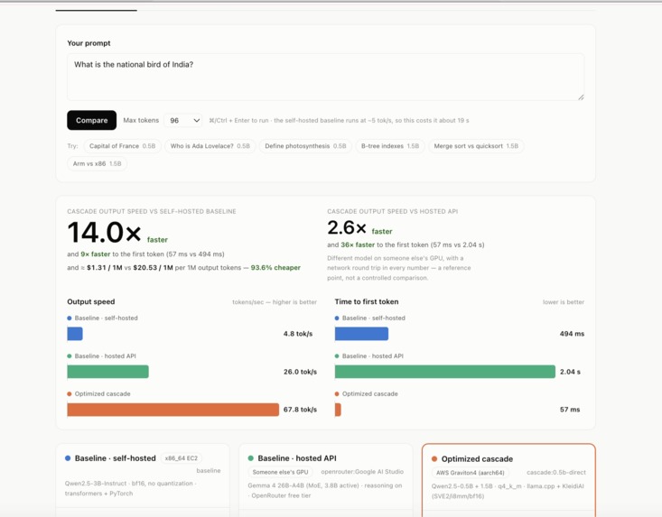Click the green hosted API output speed bar
Image resolution: width=662 pixels, height=517 pixels.
coord(107,372)
